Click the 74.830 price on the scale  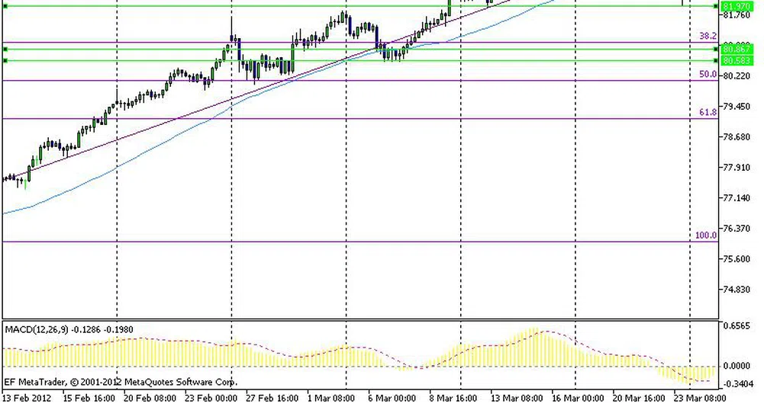737,290
